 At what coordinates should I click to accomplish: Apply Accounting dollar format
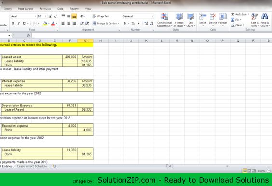(x=125, y=23)
